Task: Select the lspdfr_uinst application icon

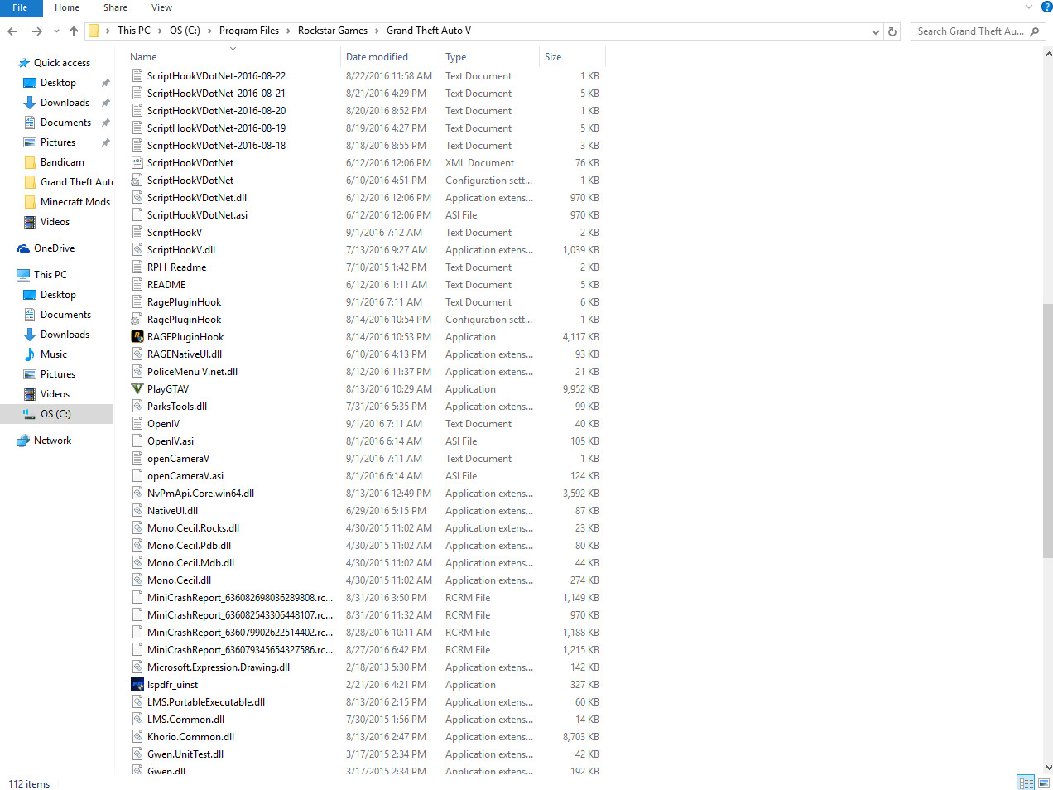Action: coord(137,684)
